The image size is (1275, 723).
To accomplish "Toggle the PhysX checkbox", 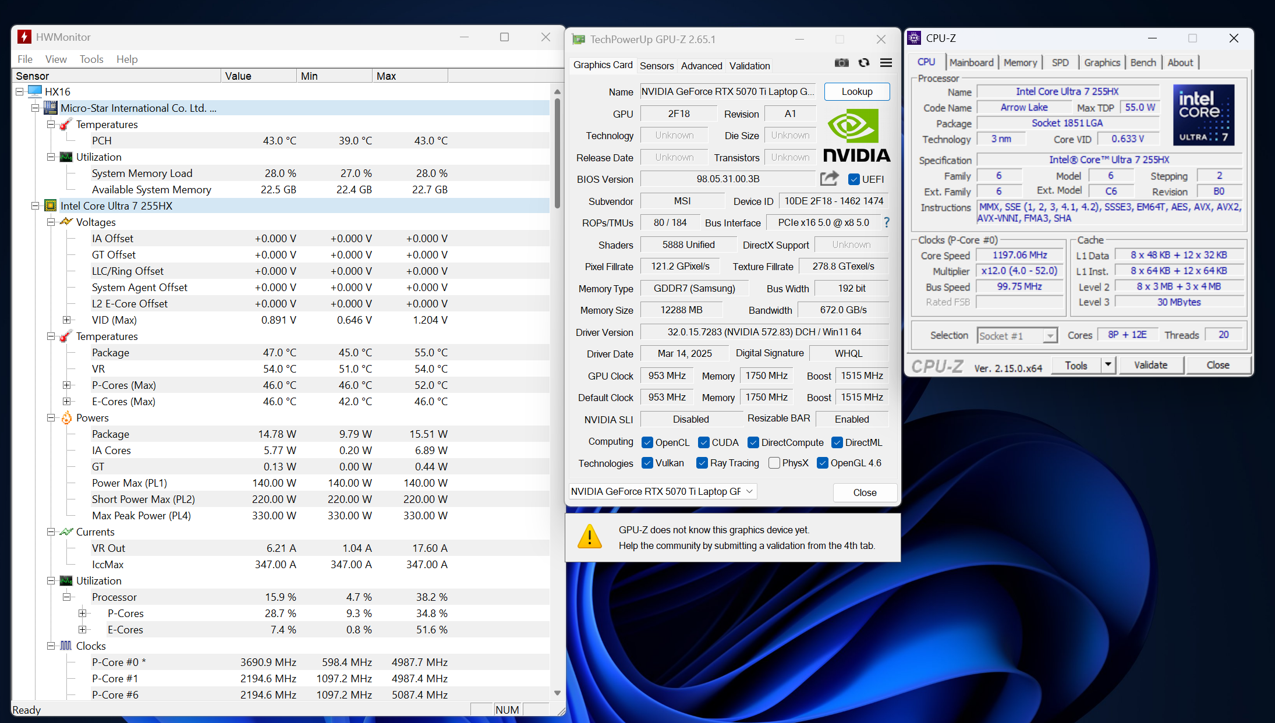I will tap(774, 463).
